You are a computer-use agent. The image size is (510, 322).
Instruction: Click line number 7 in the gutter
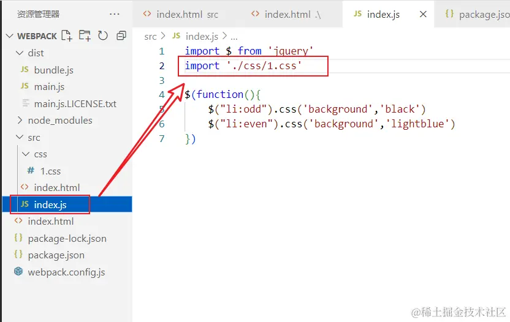pos(162,139)
